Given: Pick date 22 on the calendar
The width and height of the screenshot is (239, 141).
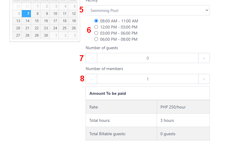Looking at the screenshot, I should [x=37, y=28].
